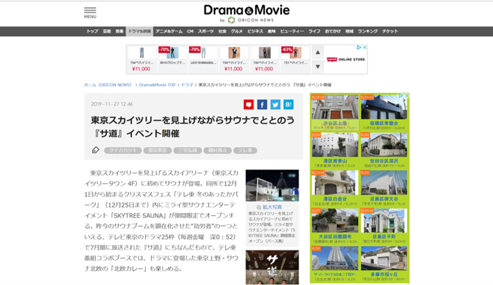
Task: Open CM navigation item
Action: [x=190, y=31]
